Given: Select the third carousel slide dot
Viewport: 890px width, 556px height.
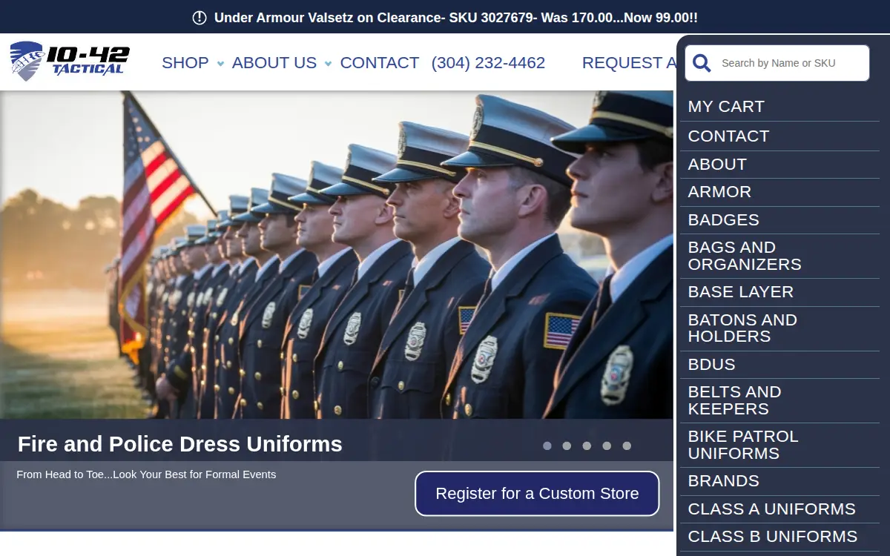Looking at the screenshot, I should click(x=587, y=446).
